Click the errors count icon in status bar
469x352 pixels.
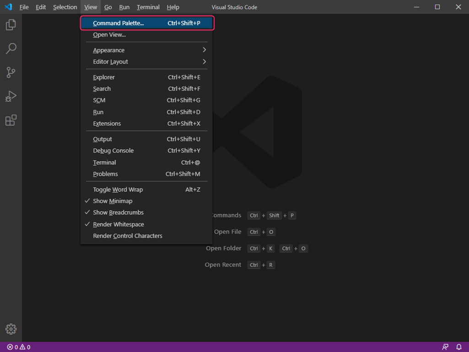click(10, 347)
